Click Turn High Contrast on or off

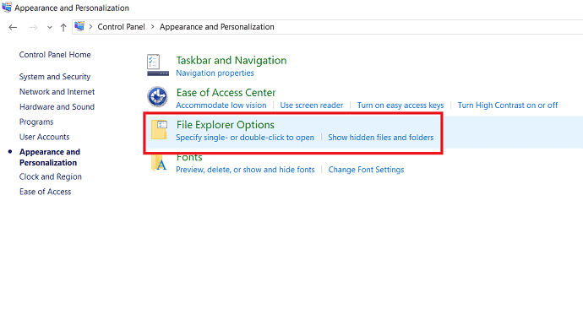point(508,106)
